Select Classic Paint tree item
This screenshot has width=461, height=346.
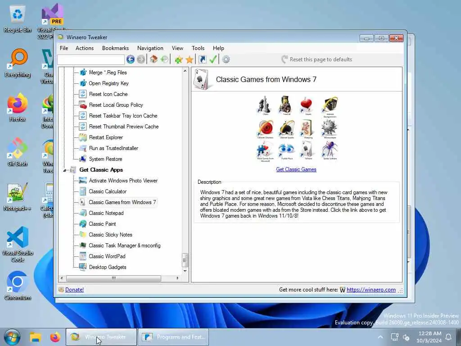[x=102, y=224]
